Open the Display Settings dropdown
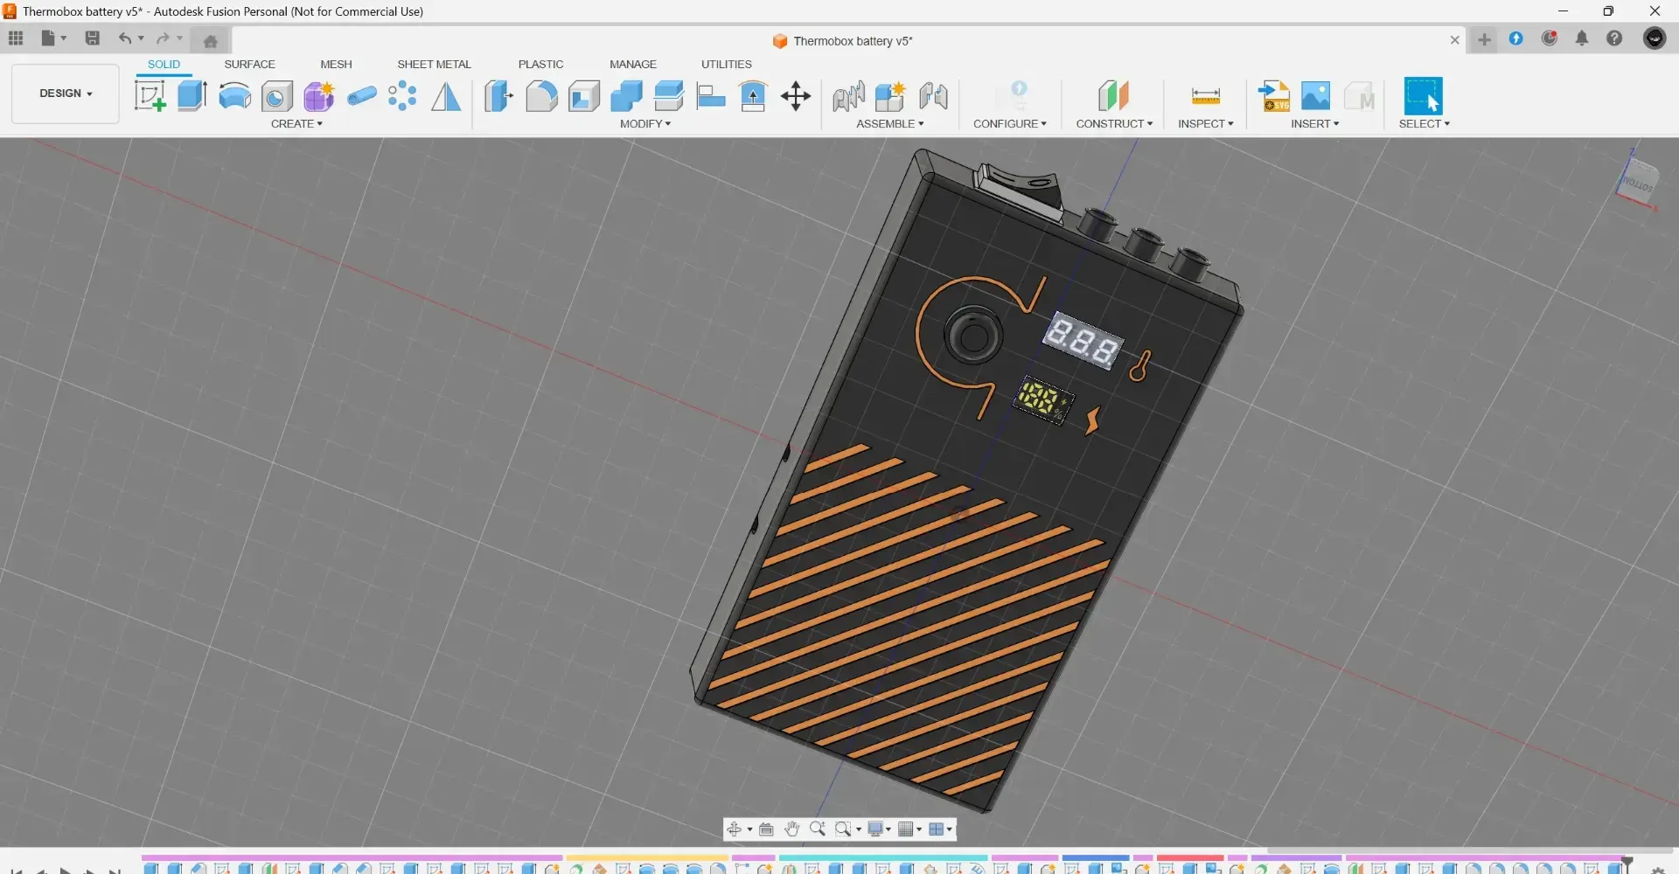Screen dimensions: 1679x874 879,829
